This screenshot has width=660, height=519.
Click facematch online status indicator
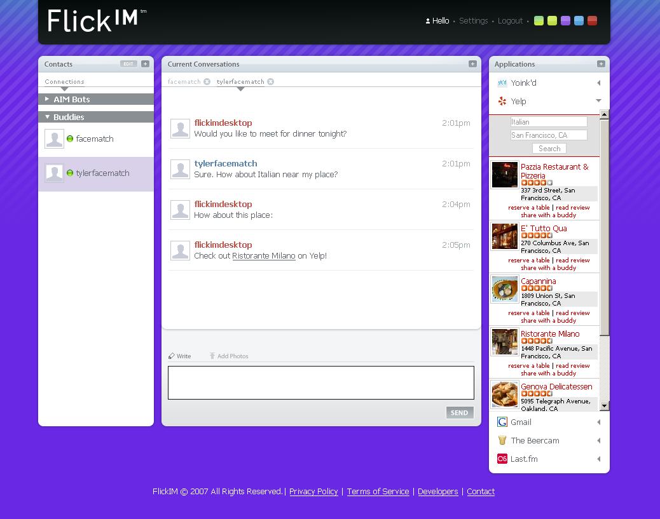(x=70, y=138)
